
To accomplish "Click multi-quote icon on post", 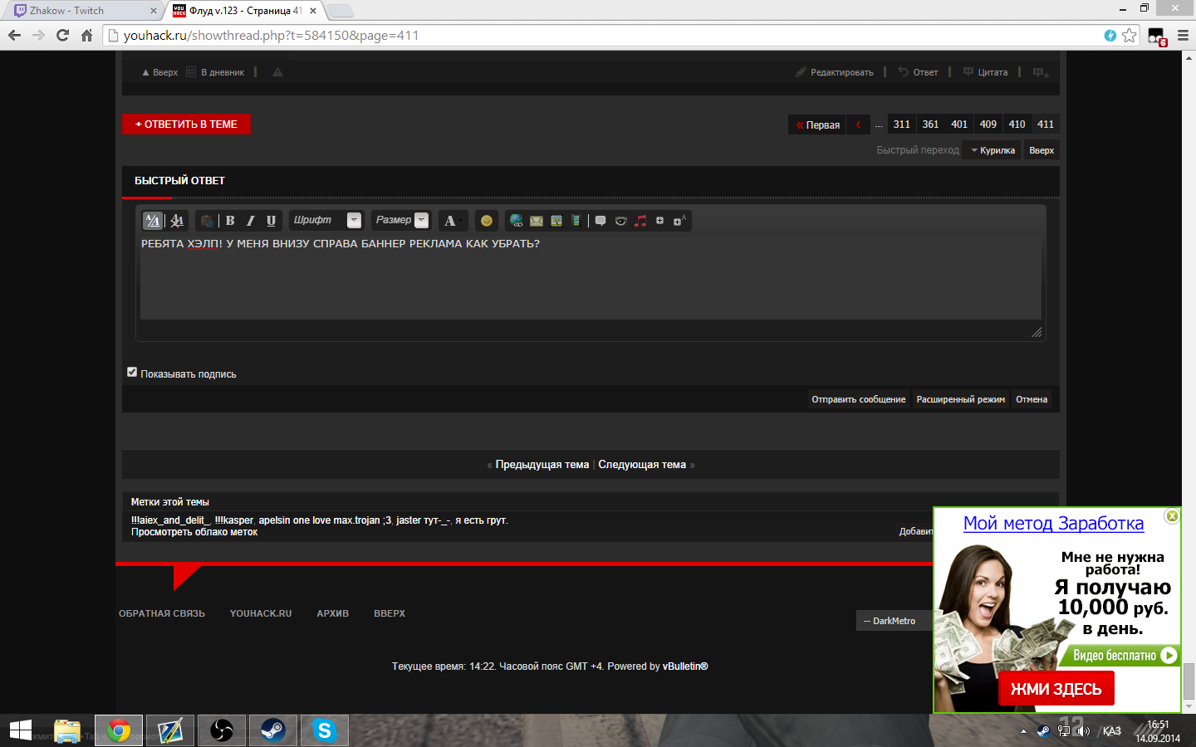I will 1041,72.
